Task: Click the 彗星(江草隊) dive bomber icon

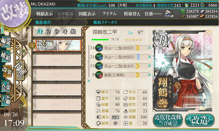Action: point(99,75)
